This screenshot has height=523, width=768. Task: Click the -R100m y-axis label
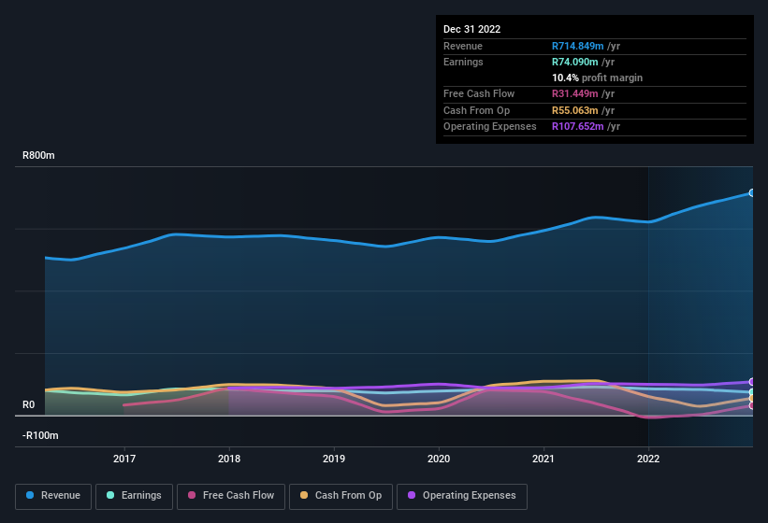(40, 435)
